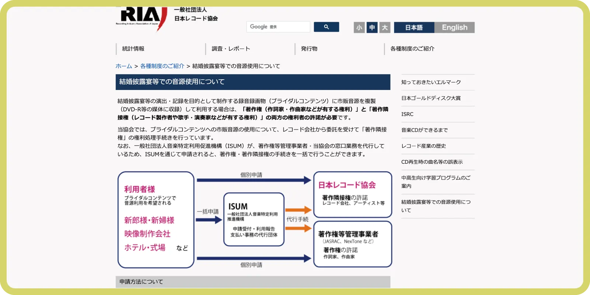
Task: Open sidebar link 中高生向け学習プログラムのご案内
Action: click(x=436, y=182)
